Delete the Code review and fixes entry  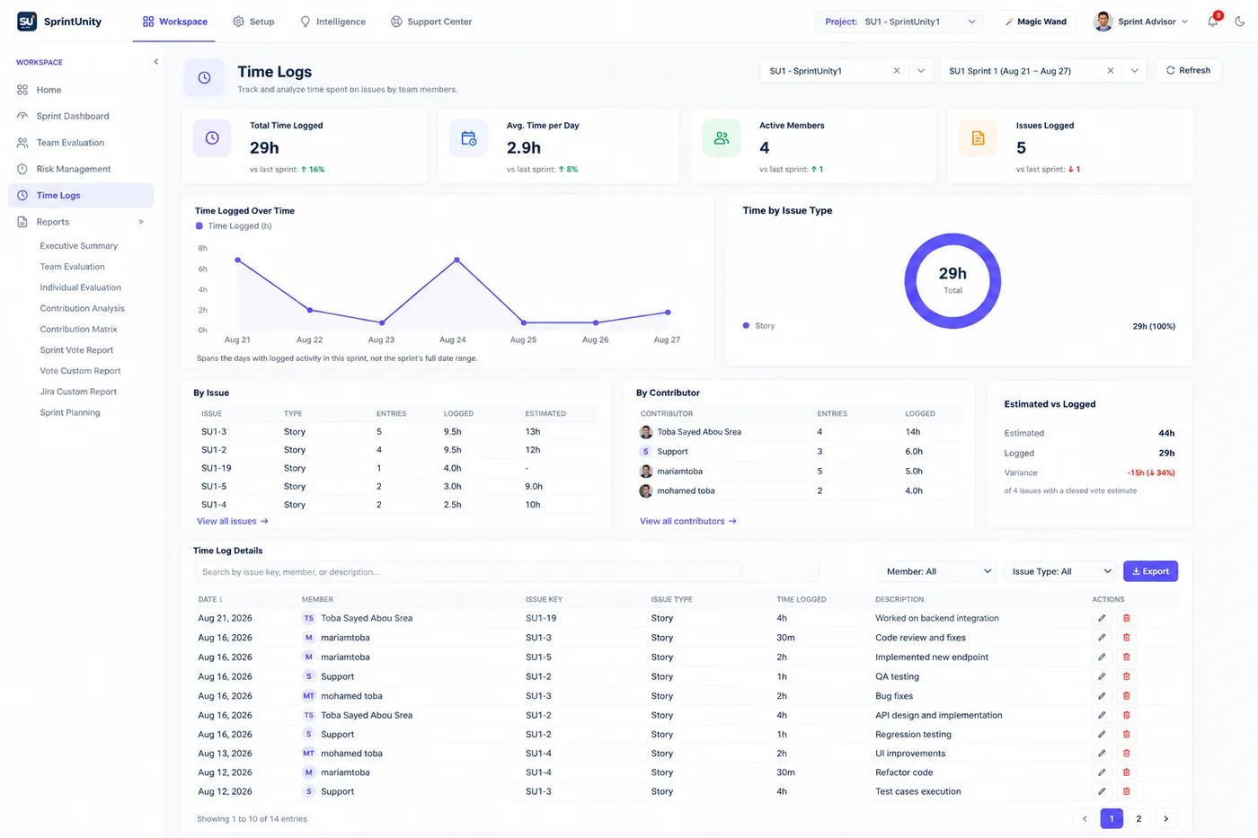(1126, 638)
